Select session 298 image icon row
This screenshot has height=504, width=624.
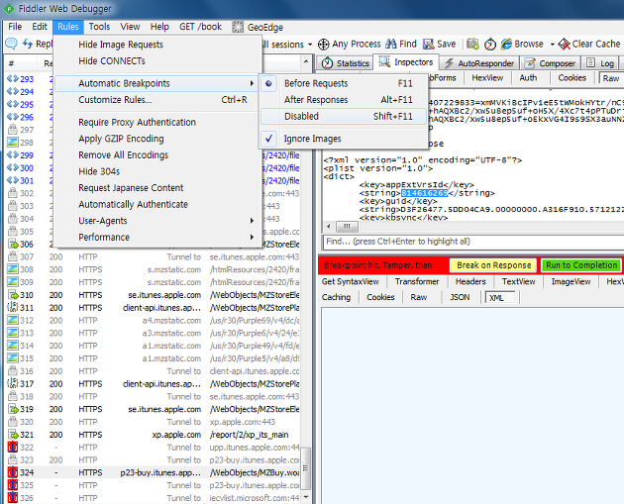(13, 142)
